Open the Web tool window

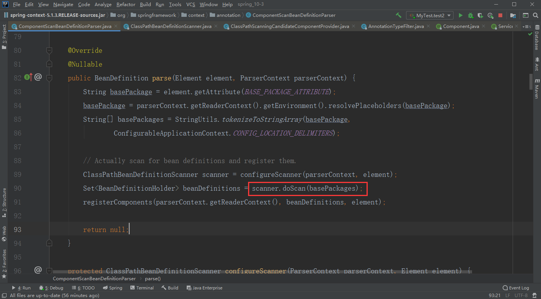tap(4, 234)
